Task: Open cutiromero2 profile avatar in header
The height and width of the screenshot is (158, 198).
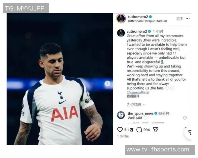Action: 121,19
